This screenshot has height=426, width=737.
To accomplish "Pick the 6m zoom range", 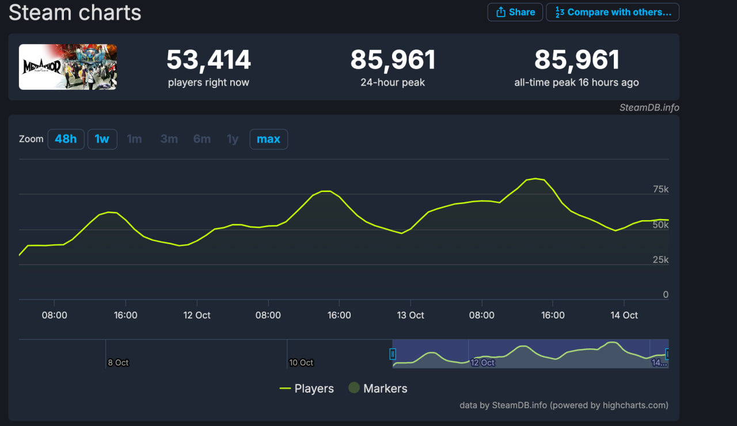I will 202,139.
